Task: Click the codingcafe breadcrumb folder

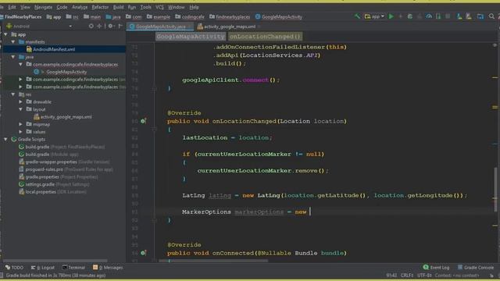Action: [x=189, y=16]
